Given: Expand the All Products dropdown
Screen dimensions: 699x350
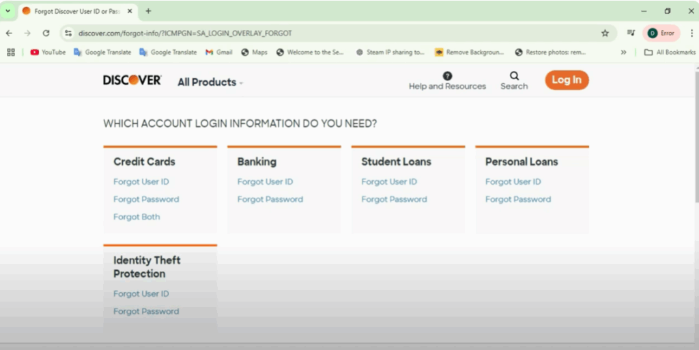Looking at the screenshot, I should (210, 83).
